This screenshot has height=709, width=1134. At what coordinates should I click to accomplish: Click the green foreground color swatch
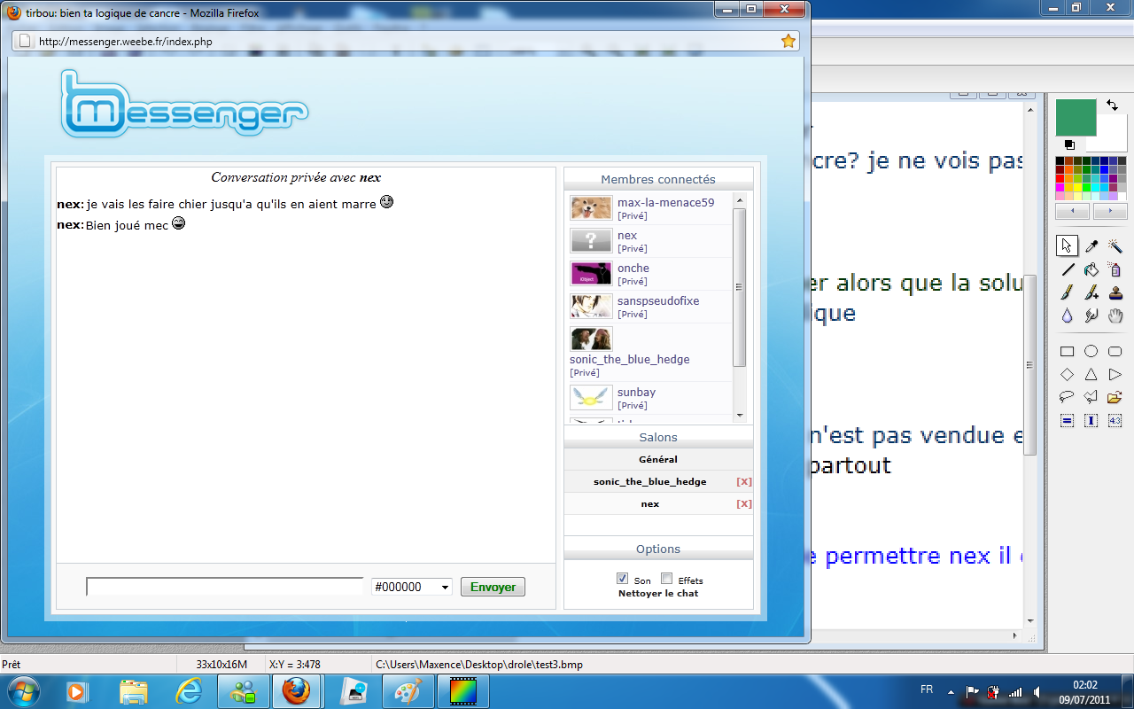coord(1076,117)
